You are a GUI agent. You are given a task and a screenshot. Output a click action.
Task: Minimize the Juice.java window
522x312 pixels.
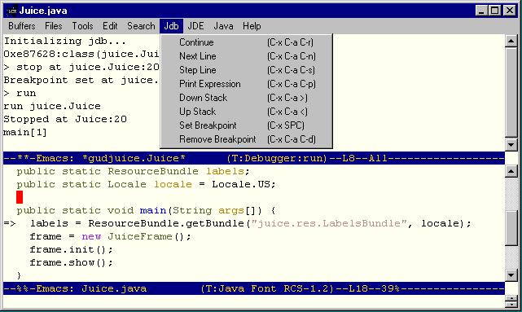[x=482, y=11]
